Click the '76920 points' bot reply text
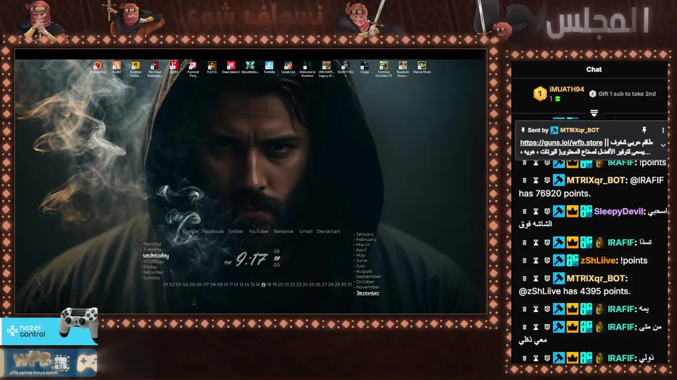 point(555,194)
